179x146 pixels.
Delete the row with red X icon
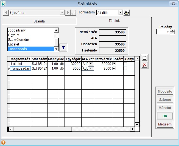[x=144, y=65]
